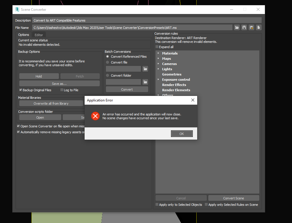Image resolution: width=292 pixels, height=223 pixels.
Task: Click the Fetch button
Action: click(x=80, y=76)
